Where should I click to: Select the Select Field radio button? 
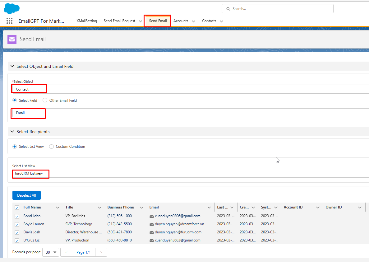[x=15, y=101]
